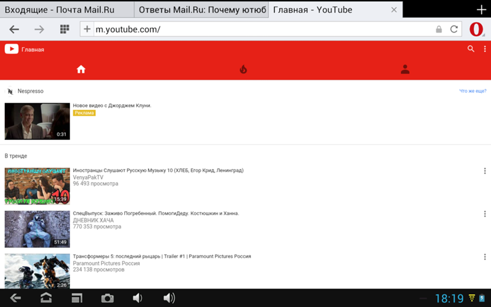This screenshot has height=307, width=491.
Task: Click the В тренде section heading
Action: click(16, 156)
